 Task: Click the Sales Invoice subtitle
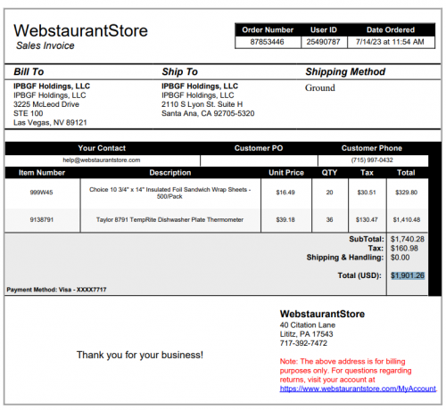(45, 45)
